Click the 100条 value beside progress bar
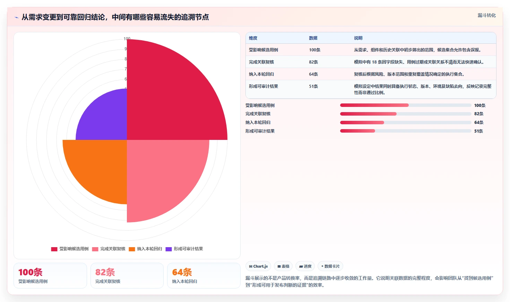The height and width of the screenshot is (302, 510). pos(480,106)
